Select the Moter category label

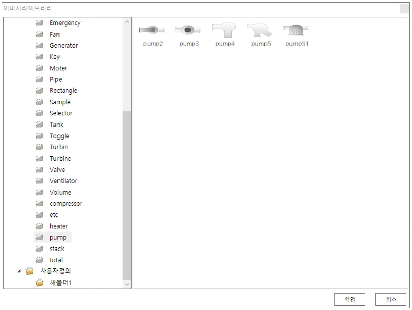tap(58, 68)
